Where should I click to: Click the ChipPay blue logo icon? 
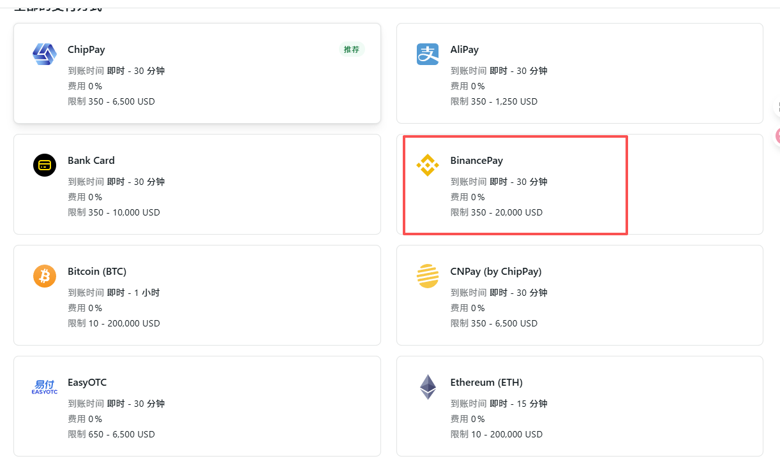45,54
